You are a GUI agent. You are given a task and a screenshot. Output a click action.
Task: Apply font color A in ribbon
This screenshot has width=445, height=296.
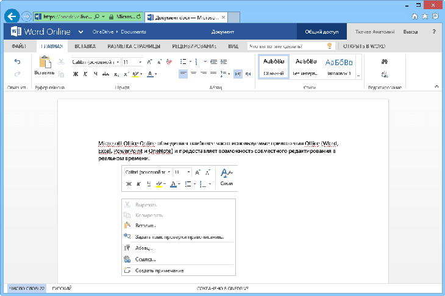150,74
